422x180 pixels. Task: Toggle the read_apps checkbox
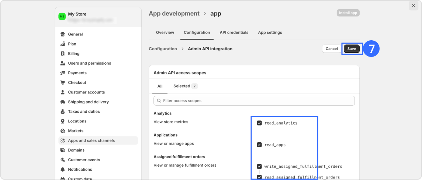click(x=259, y=145)
